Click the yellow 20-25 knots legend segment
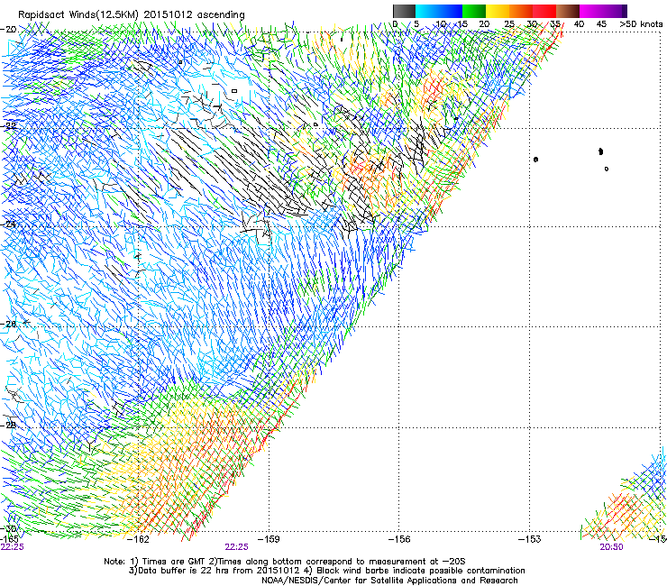 tap(498, 11)
